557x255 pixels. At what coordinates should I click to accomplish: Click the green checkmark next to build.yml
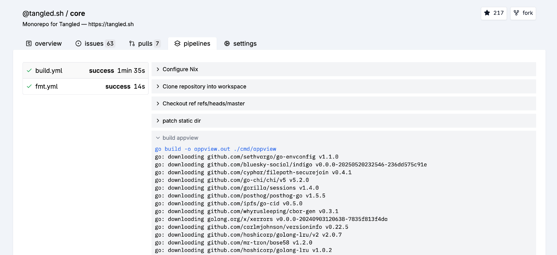(x=29, y=71)
